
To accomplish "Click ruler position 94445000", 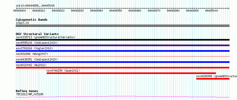I will click(212, 11).
